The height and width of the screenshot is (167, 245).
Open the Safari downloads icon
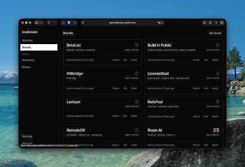205,22
